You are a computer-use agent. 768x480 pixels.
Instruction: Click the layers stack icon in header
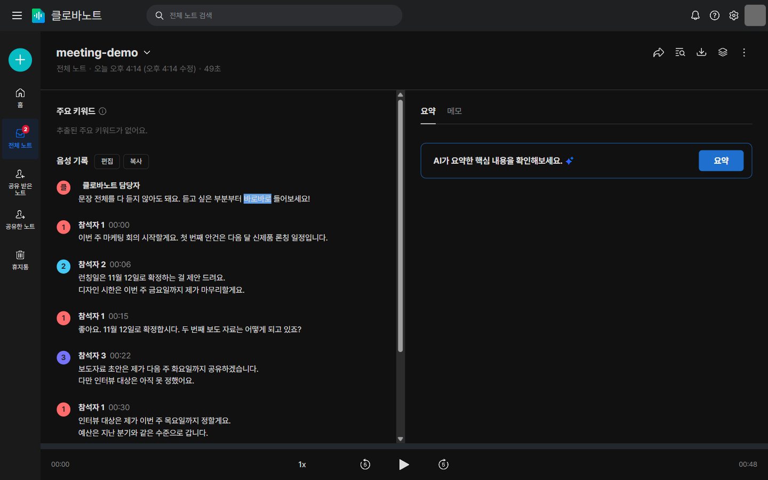pos(723,52)
